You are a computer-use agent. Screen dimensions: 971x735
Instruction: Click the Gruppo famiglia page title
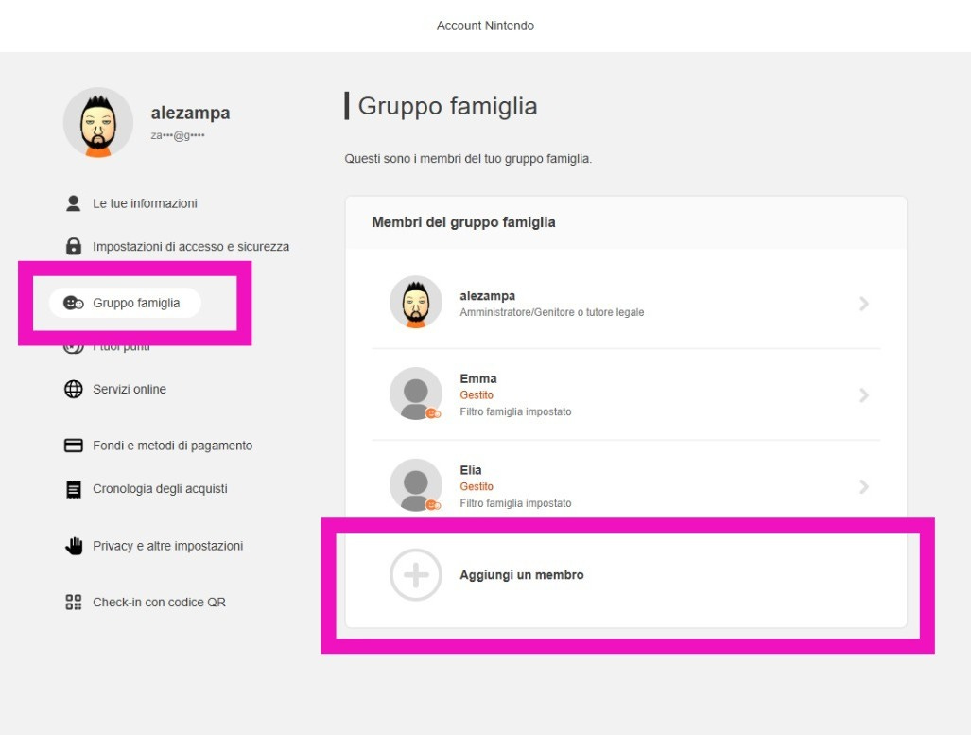tap(447, 106)
